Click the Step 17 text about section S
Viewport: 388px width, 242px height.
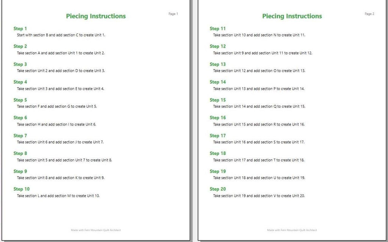pyautogui.click(x=259, y=142)
